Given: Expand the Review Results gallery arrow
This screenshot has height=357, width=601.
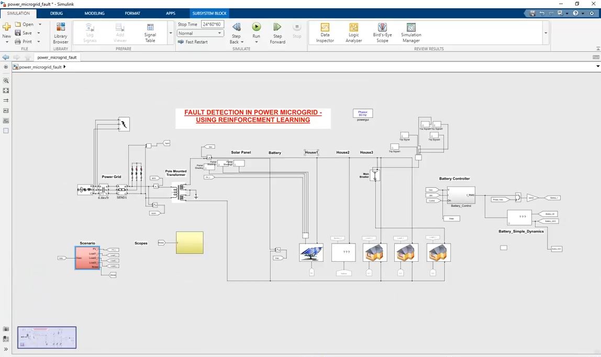Looking at the screenshot, I should (x=546, y=33).
